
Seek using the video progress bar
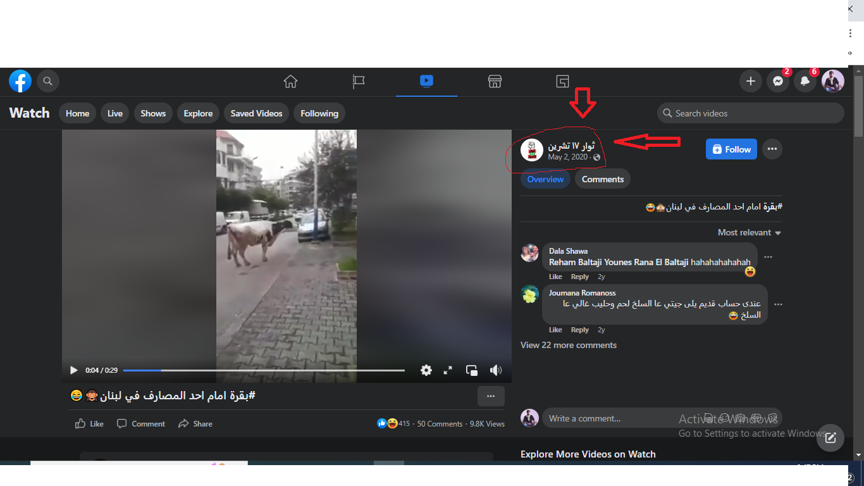tap(264, 370)
